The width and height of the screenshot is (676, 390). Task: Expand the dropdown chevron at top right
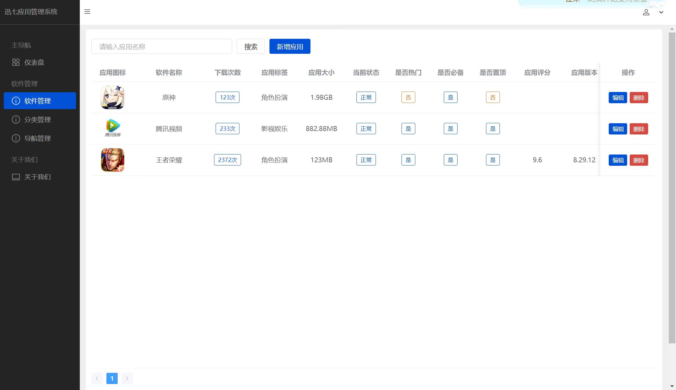click(661, 12)
